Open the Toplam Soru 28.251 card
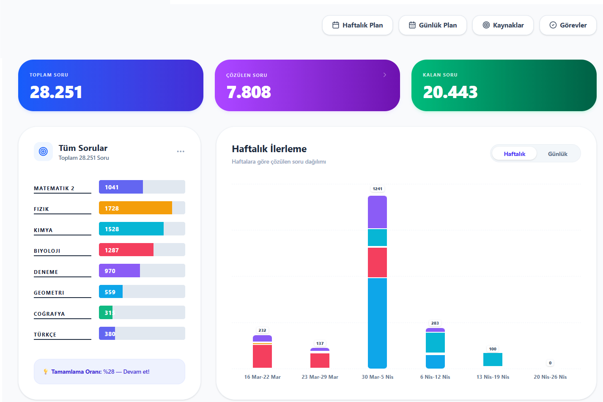The width and height of the screenshot is (603, 402). pos(110,85)
